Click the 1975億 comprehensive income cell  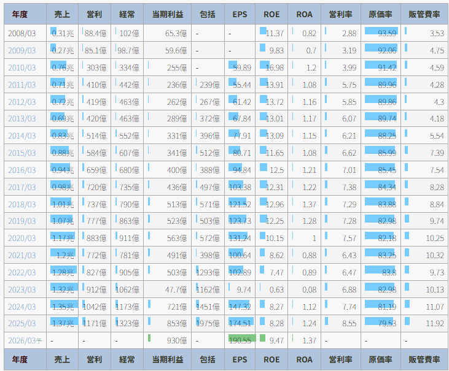(209, 323)
